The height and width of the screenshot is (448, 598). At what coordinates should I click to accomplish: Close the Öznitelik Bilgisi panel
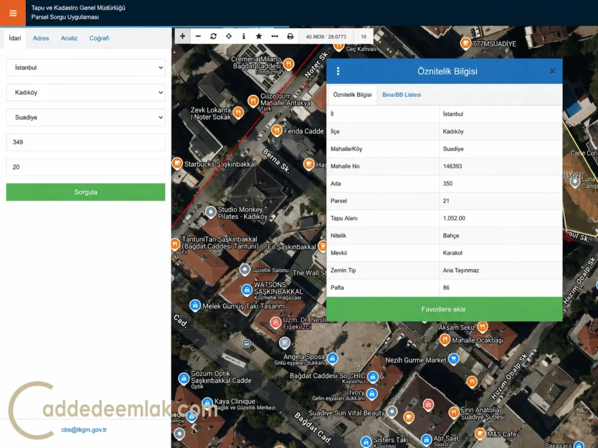[x=552, y=71]
